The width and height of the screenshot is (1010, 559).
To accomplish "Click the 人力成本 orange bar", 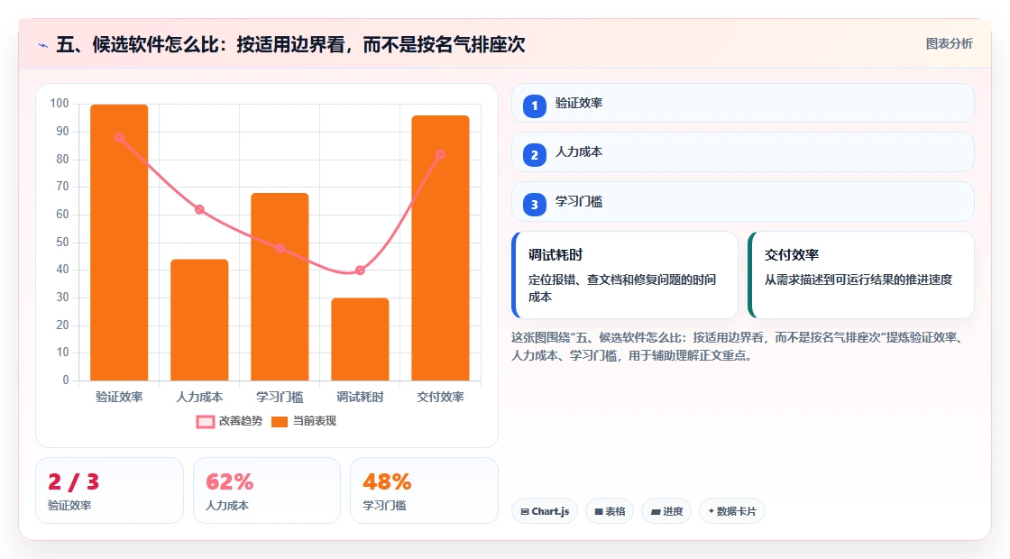I will coord(199,320).
